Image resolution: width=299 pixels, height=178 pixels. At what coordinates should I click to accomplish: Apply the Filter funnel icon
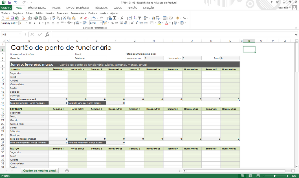pyautogui.click(x=140, y=18)
